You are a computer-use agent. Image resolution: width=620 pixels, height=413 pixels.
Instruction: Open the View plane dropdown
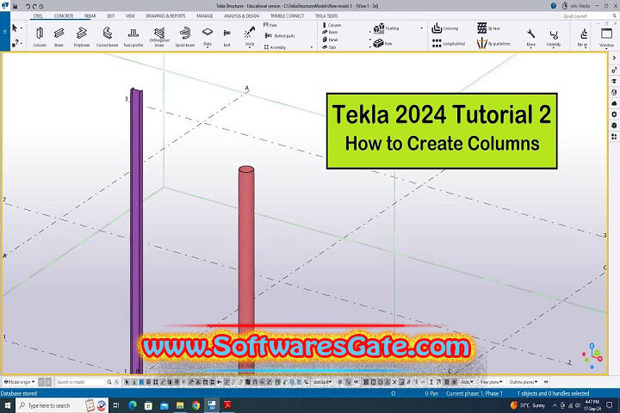[492, 382]
